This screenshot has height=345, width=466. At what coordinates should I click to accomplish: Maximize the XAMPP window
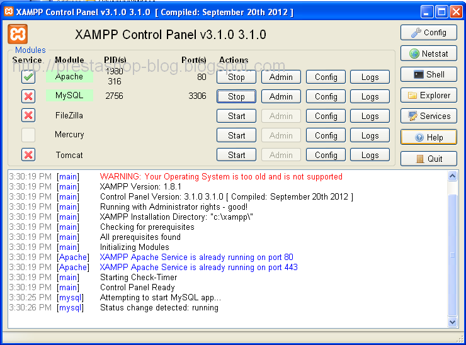[441, 12]
